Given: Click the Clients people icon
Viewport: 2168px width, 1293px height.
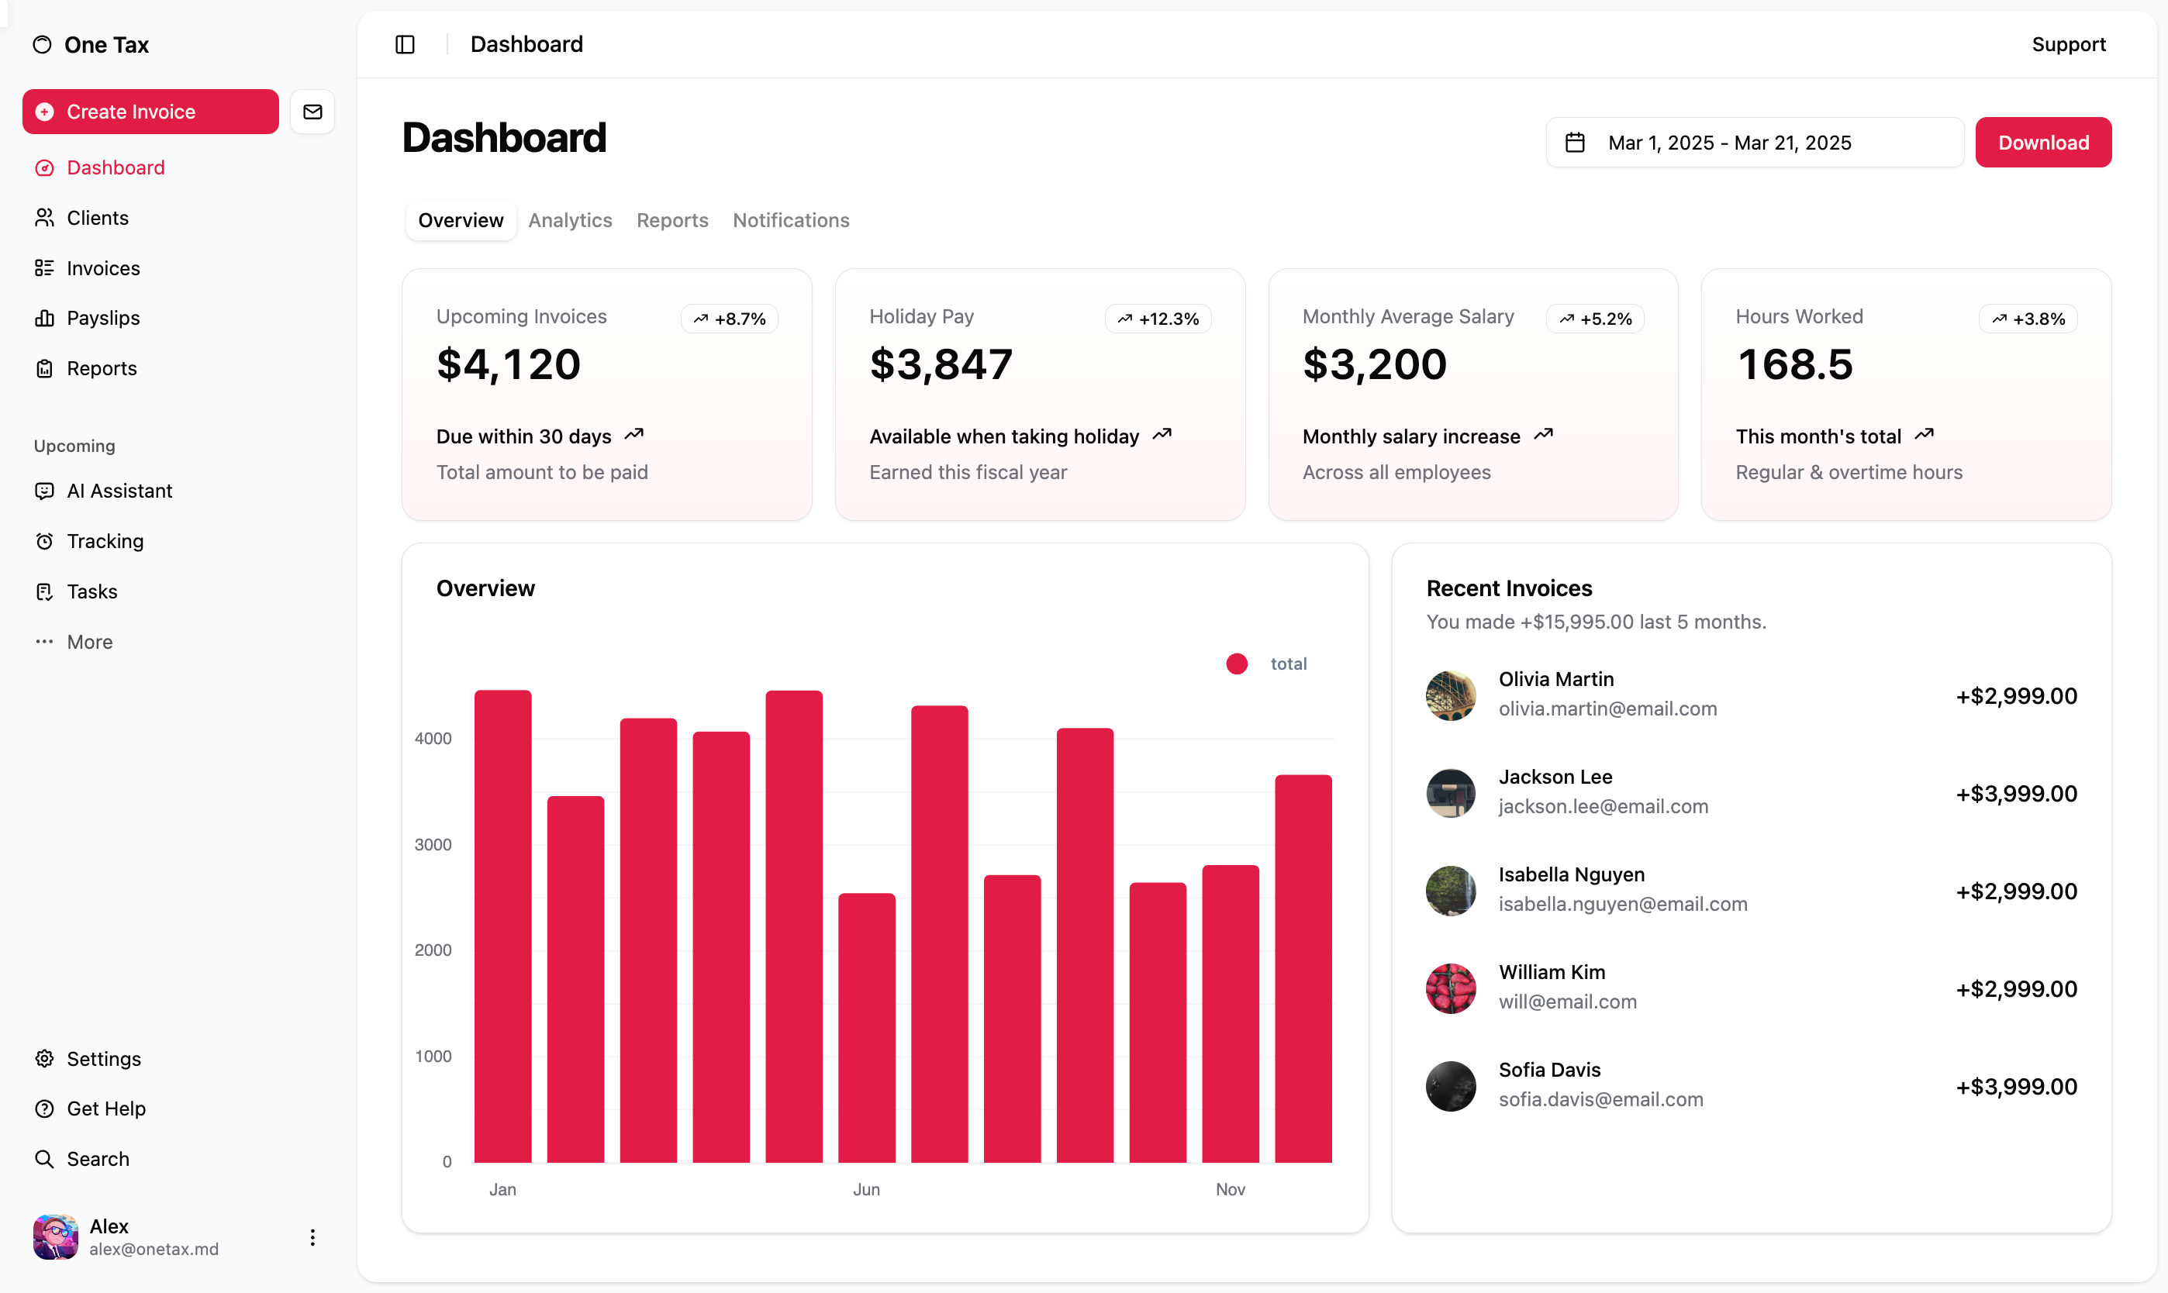Looking at the screenshot, I should (44, 218).
